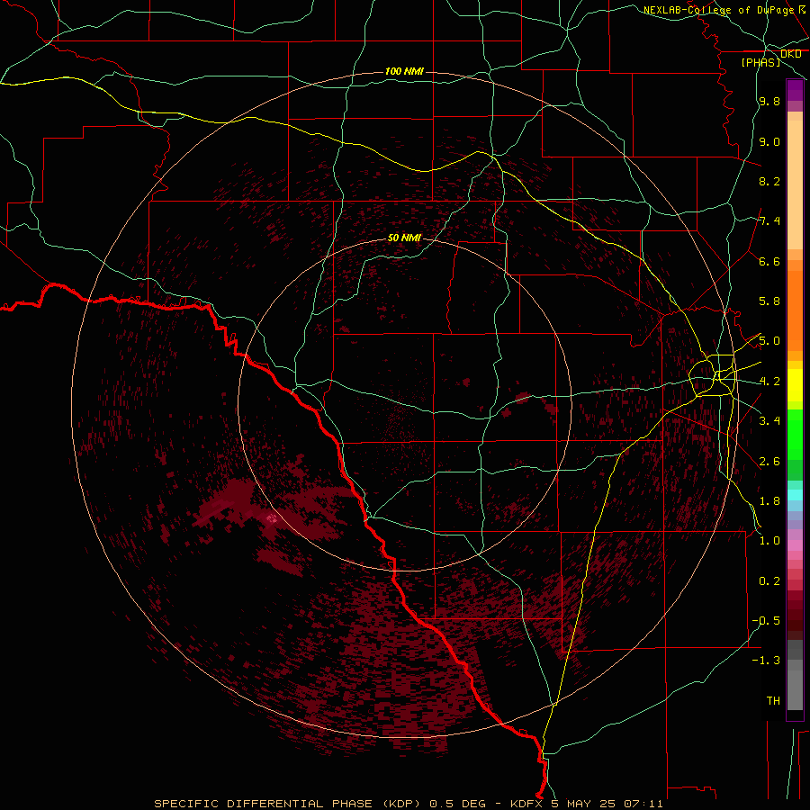Screen dimensions: 810x810
Task: Click the 7.4 value on the color scale
Action: (769, 221)
